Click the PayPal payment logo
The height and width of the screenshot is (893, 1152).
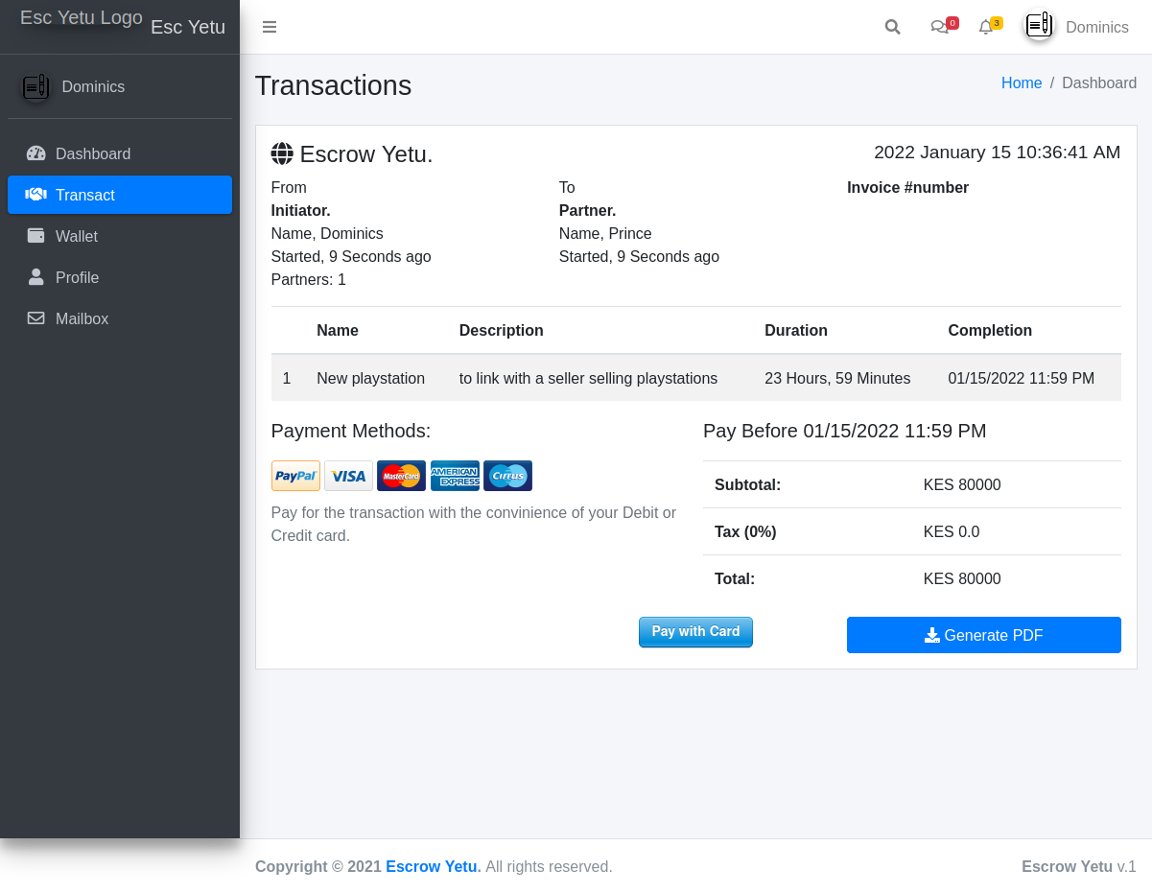pos(295,476)
